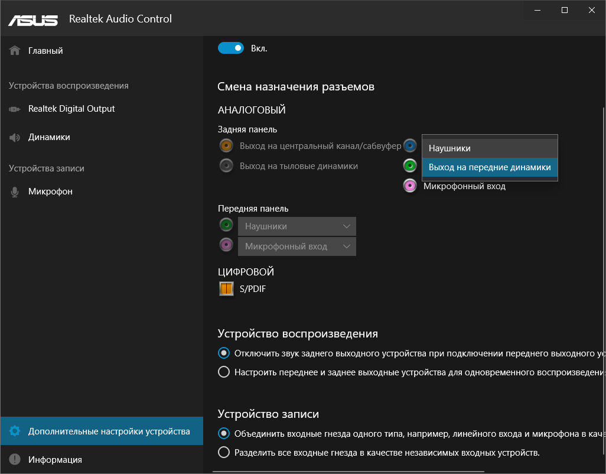Select 'Объединить входные гнезда одного типа' radio
The width and height of the screenshot is (606, 474).
[224, 433]
